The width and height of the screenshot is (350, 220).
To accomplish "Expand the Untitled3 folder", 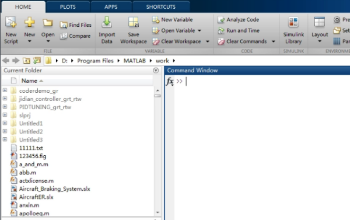I will (5, 139).
